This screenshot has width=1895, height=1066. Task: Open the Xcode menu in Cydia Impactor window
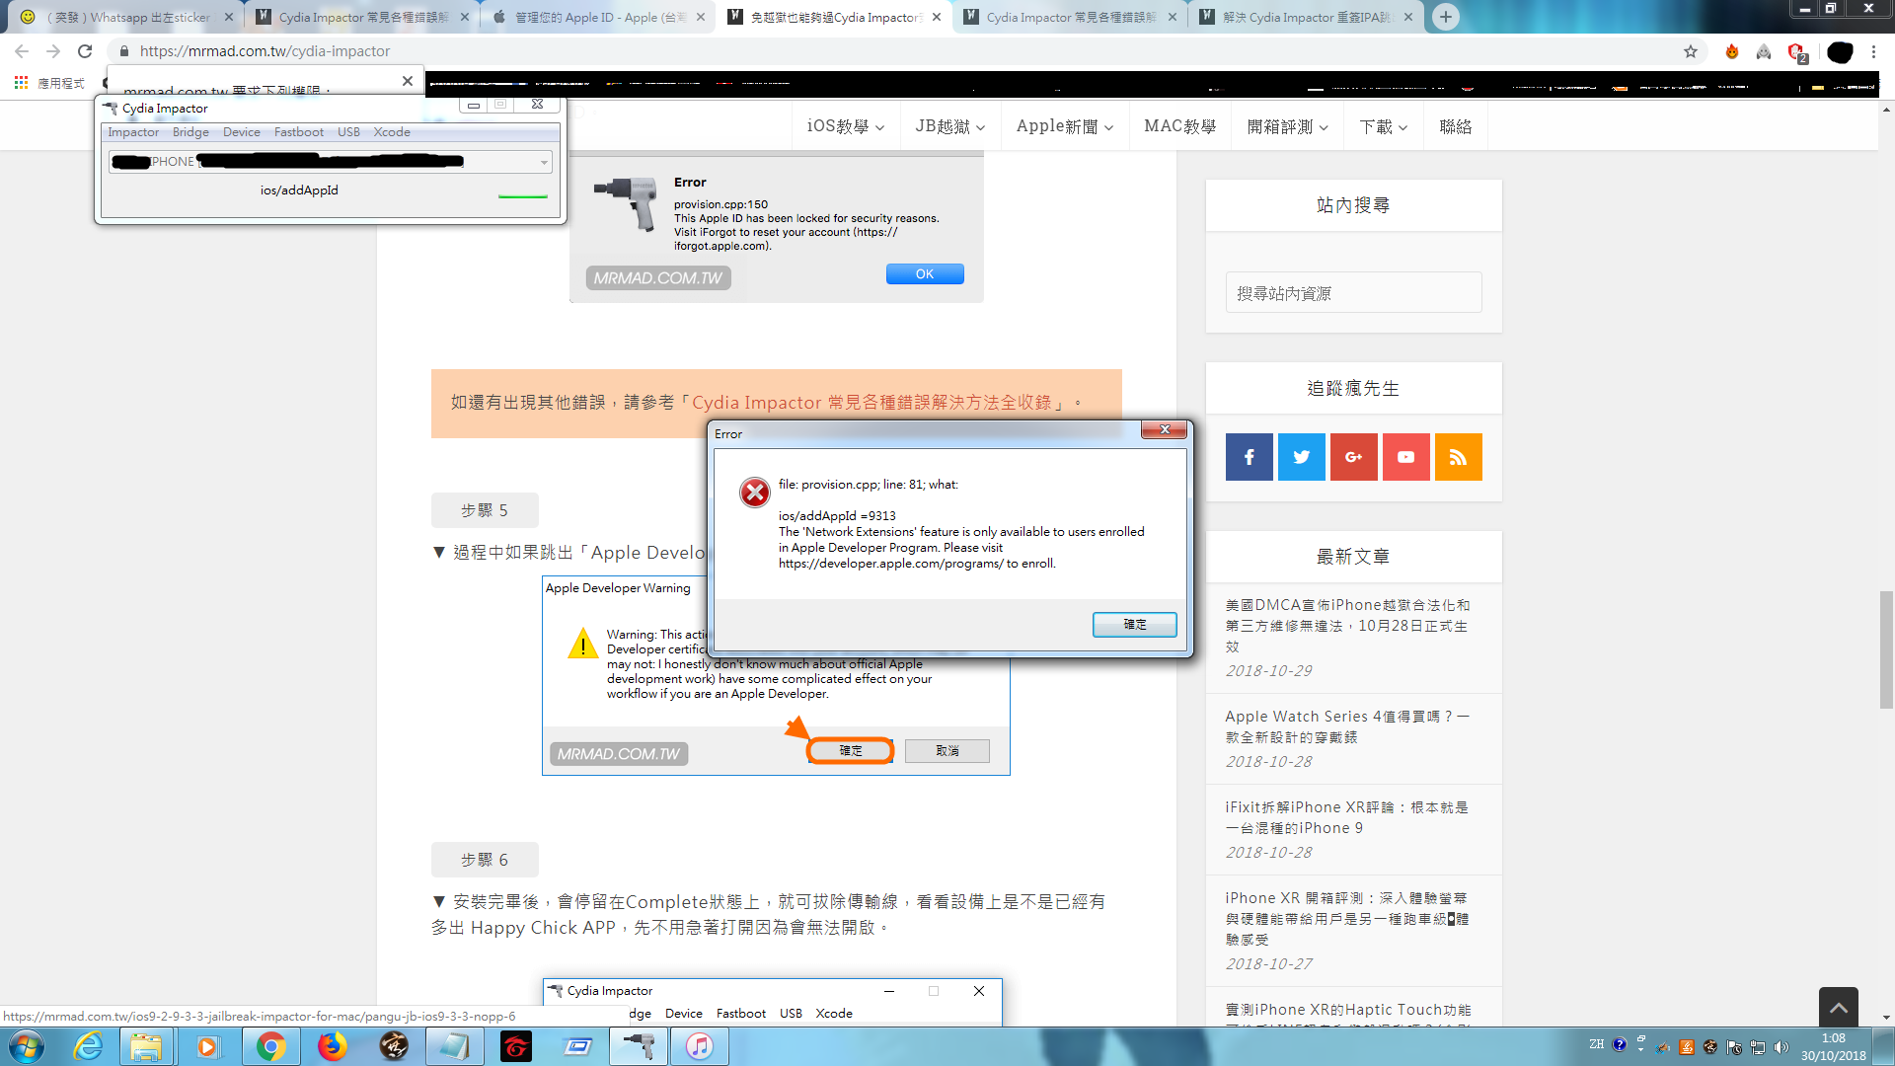(391, 132)
